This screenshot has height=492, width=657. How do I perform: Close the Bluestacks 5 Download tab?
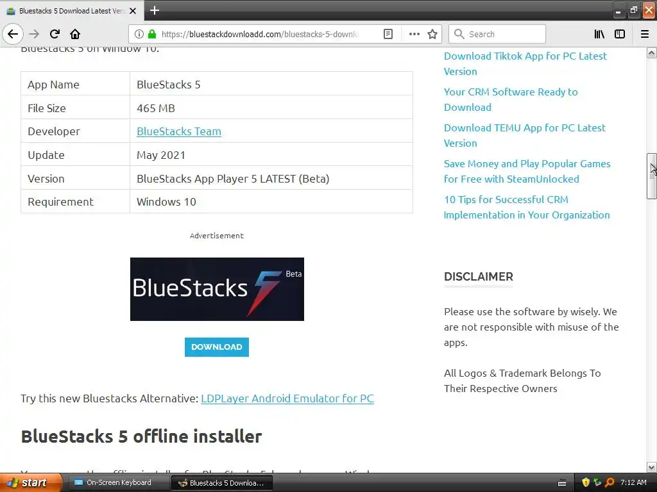(133, 11)
